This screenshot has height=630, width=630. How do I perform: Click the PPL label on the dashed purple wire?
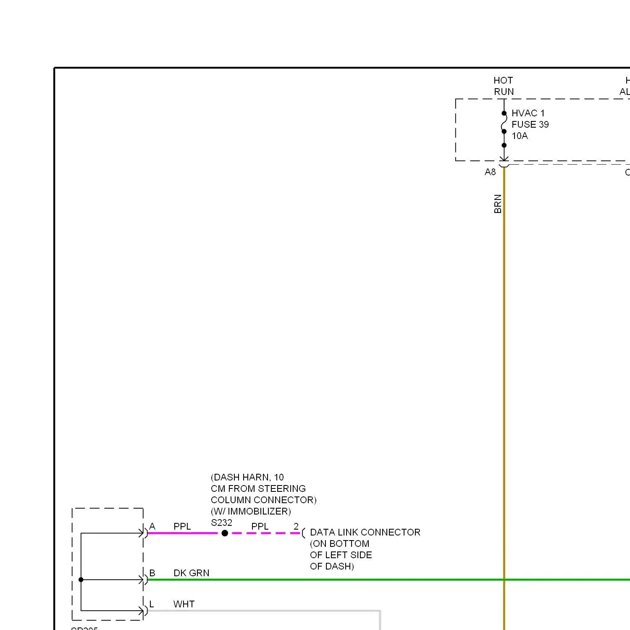(260, 526)
